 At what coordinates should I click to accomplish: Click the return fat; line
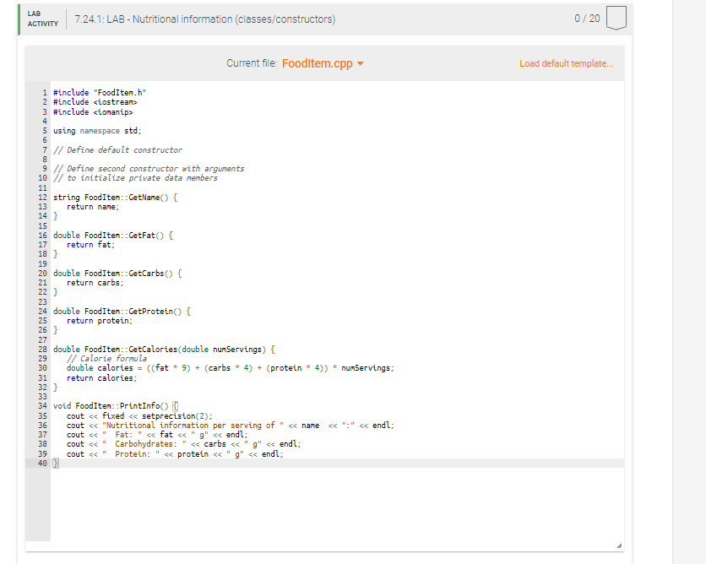pos(90,245)
